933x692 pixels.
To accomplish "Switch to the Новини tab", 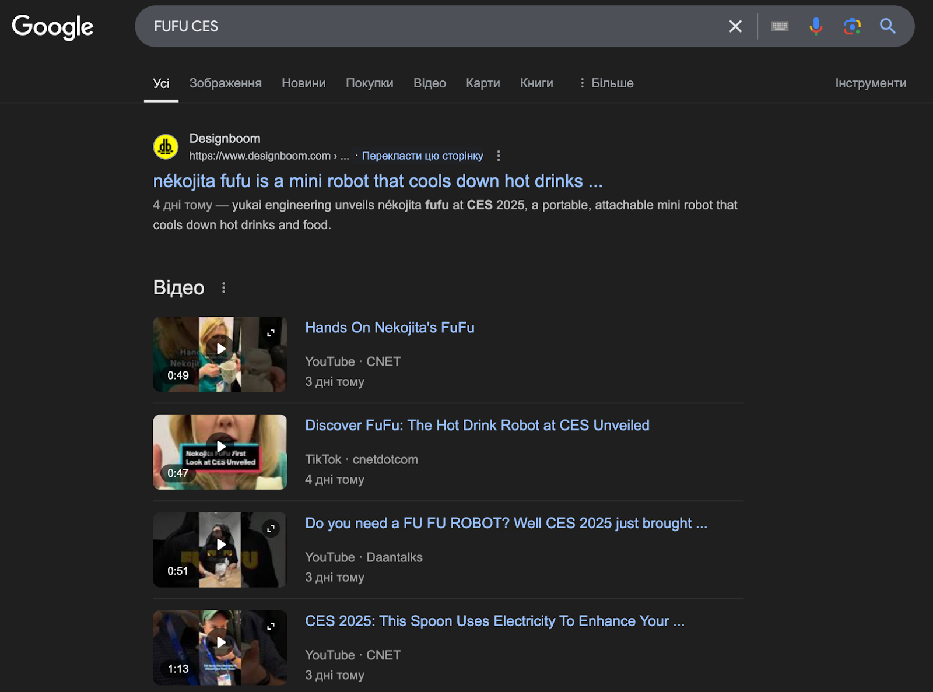I will coord(304,83).
